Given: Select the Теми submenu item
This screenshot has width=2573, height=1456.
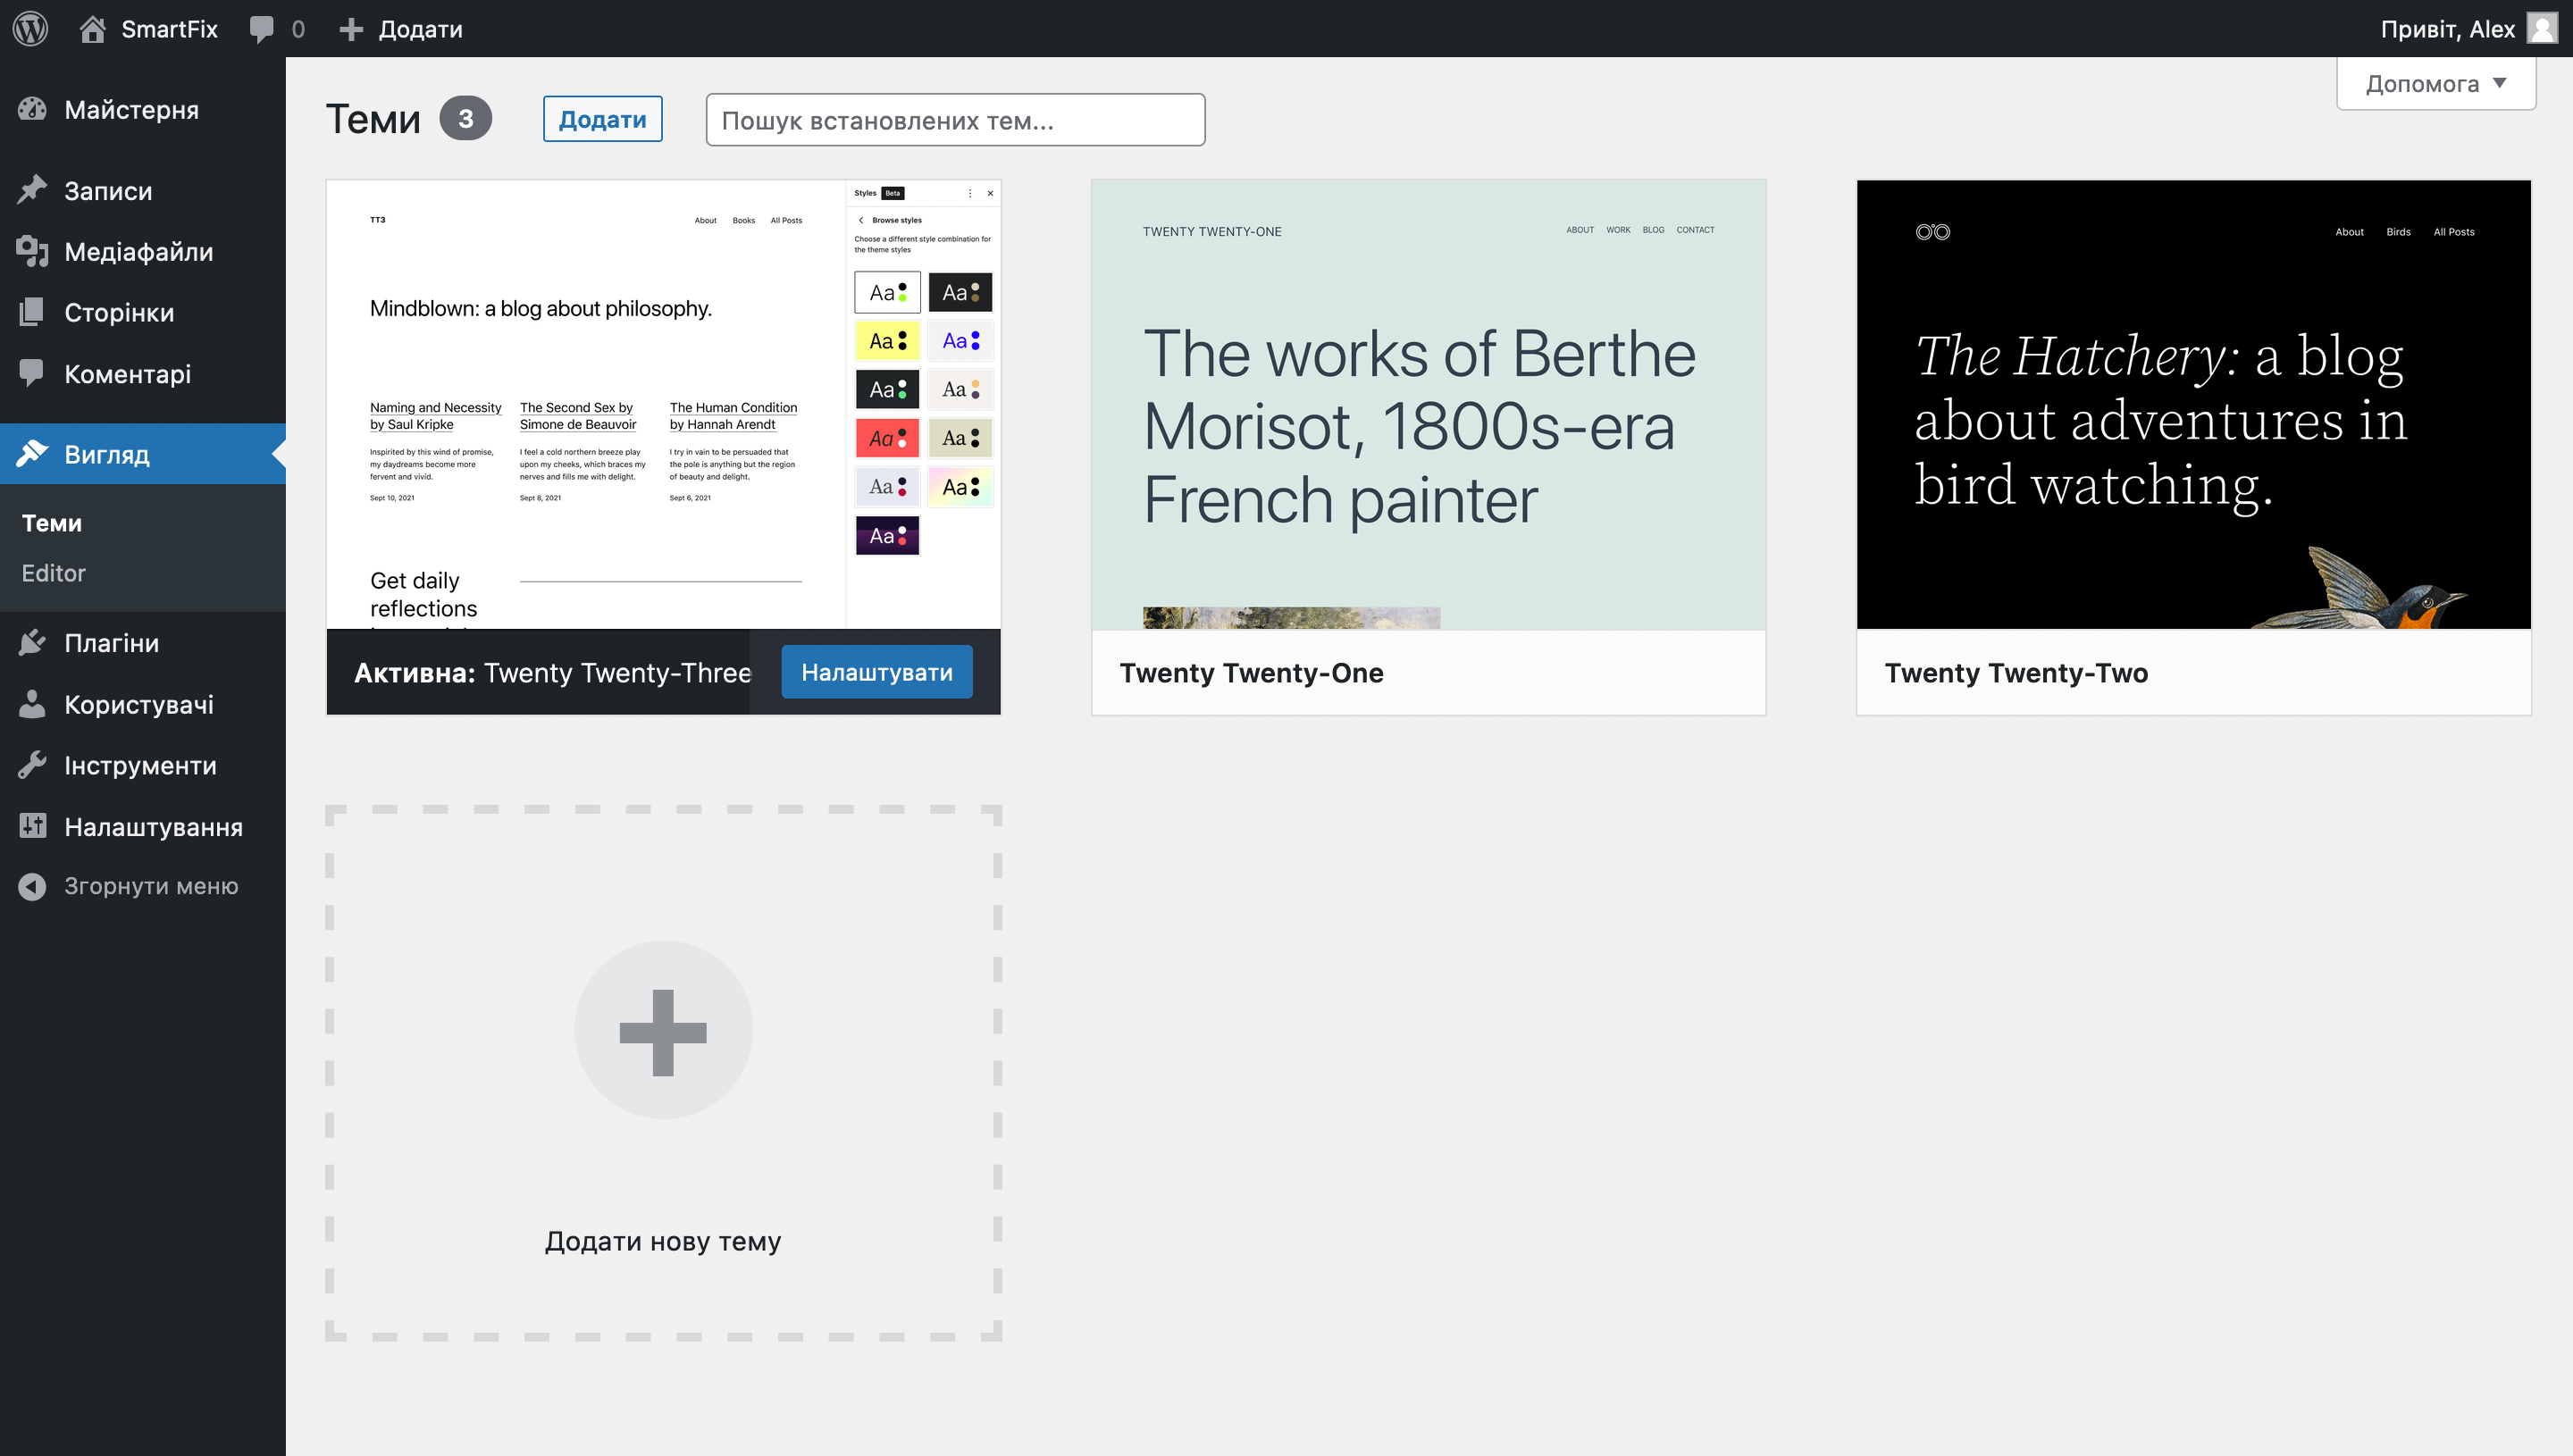Looking at the screenshot, I should tap(52, 523).
